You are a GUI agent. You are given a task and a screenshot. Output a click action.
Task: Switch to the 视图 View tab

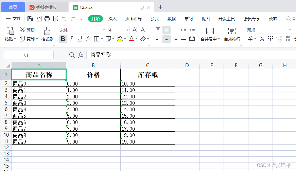click(206, 19)
